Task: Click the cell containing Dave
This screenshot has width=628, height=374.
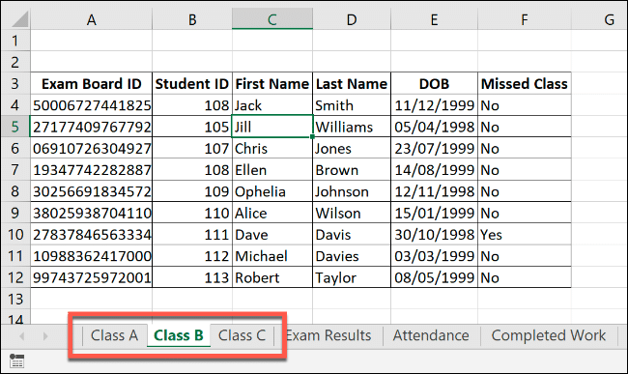Action: 272,234
